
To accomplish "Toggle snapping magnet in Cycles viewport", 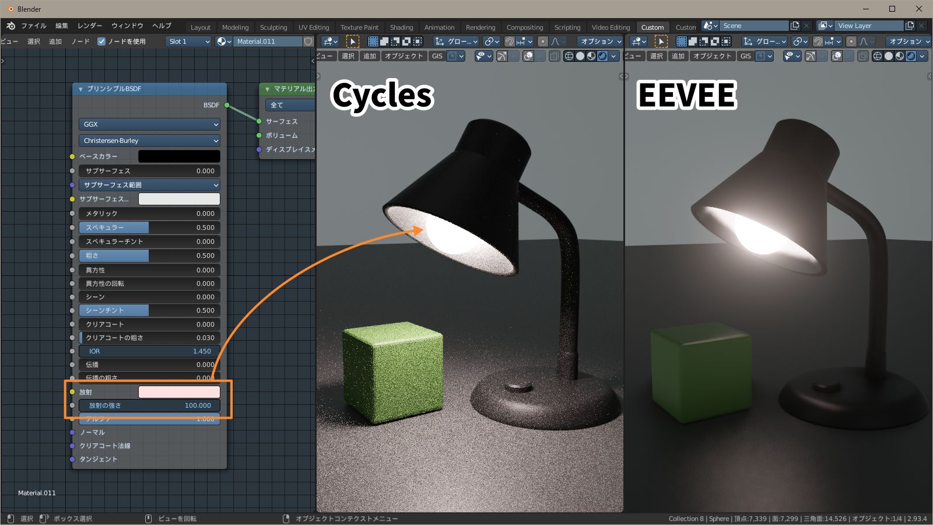I will click(x=509, y=41).
